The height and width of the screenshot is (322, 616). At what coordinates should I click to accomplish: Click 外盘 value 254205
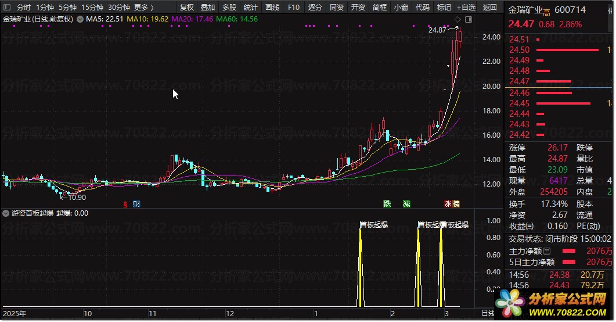553,192
